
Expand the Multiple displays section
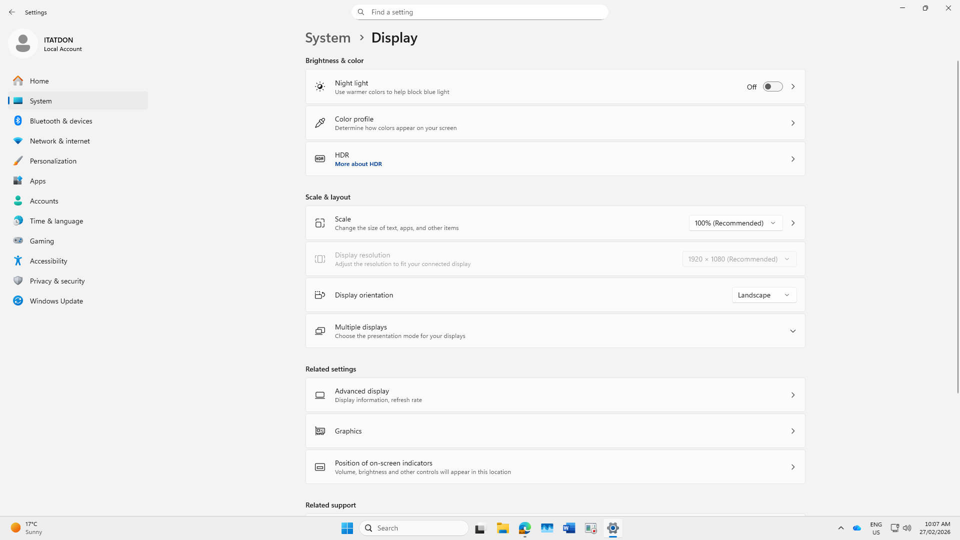(792, 331)
